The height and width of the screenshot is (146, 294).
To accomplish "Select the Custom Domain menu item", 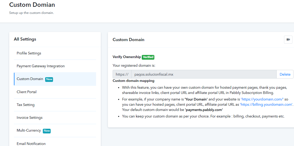I will (x=55, y=79).
